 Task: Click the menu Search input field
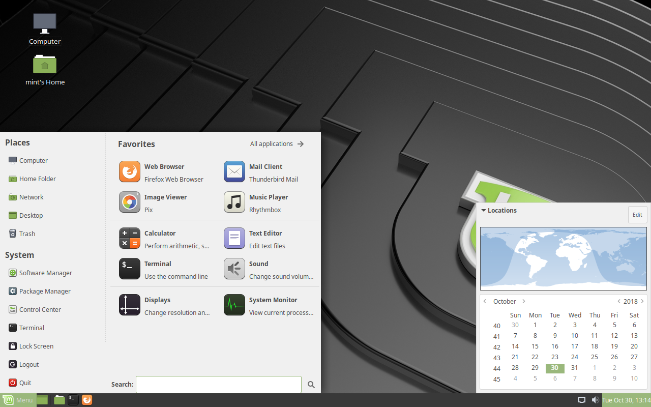[219, 385]
